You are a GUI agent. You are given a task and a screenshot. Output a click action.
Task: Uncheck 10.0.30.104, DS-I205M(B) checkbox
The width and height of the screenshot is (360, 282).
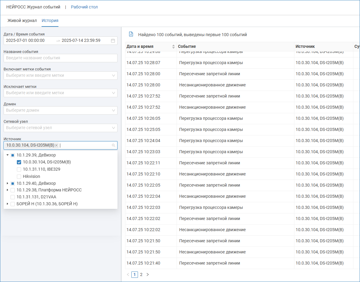pos(19,162)
